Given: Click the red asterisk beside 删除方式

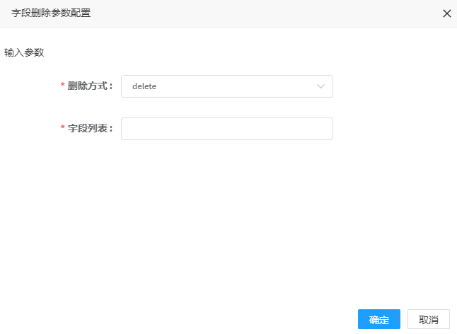Looking at the screenshot, I should pyautogui.click(x=62, y=85).
